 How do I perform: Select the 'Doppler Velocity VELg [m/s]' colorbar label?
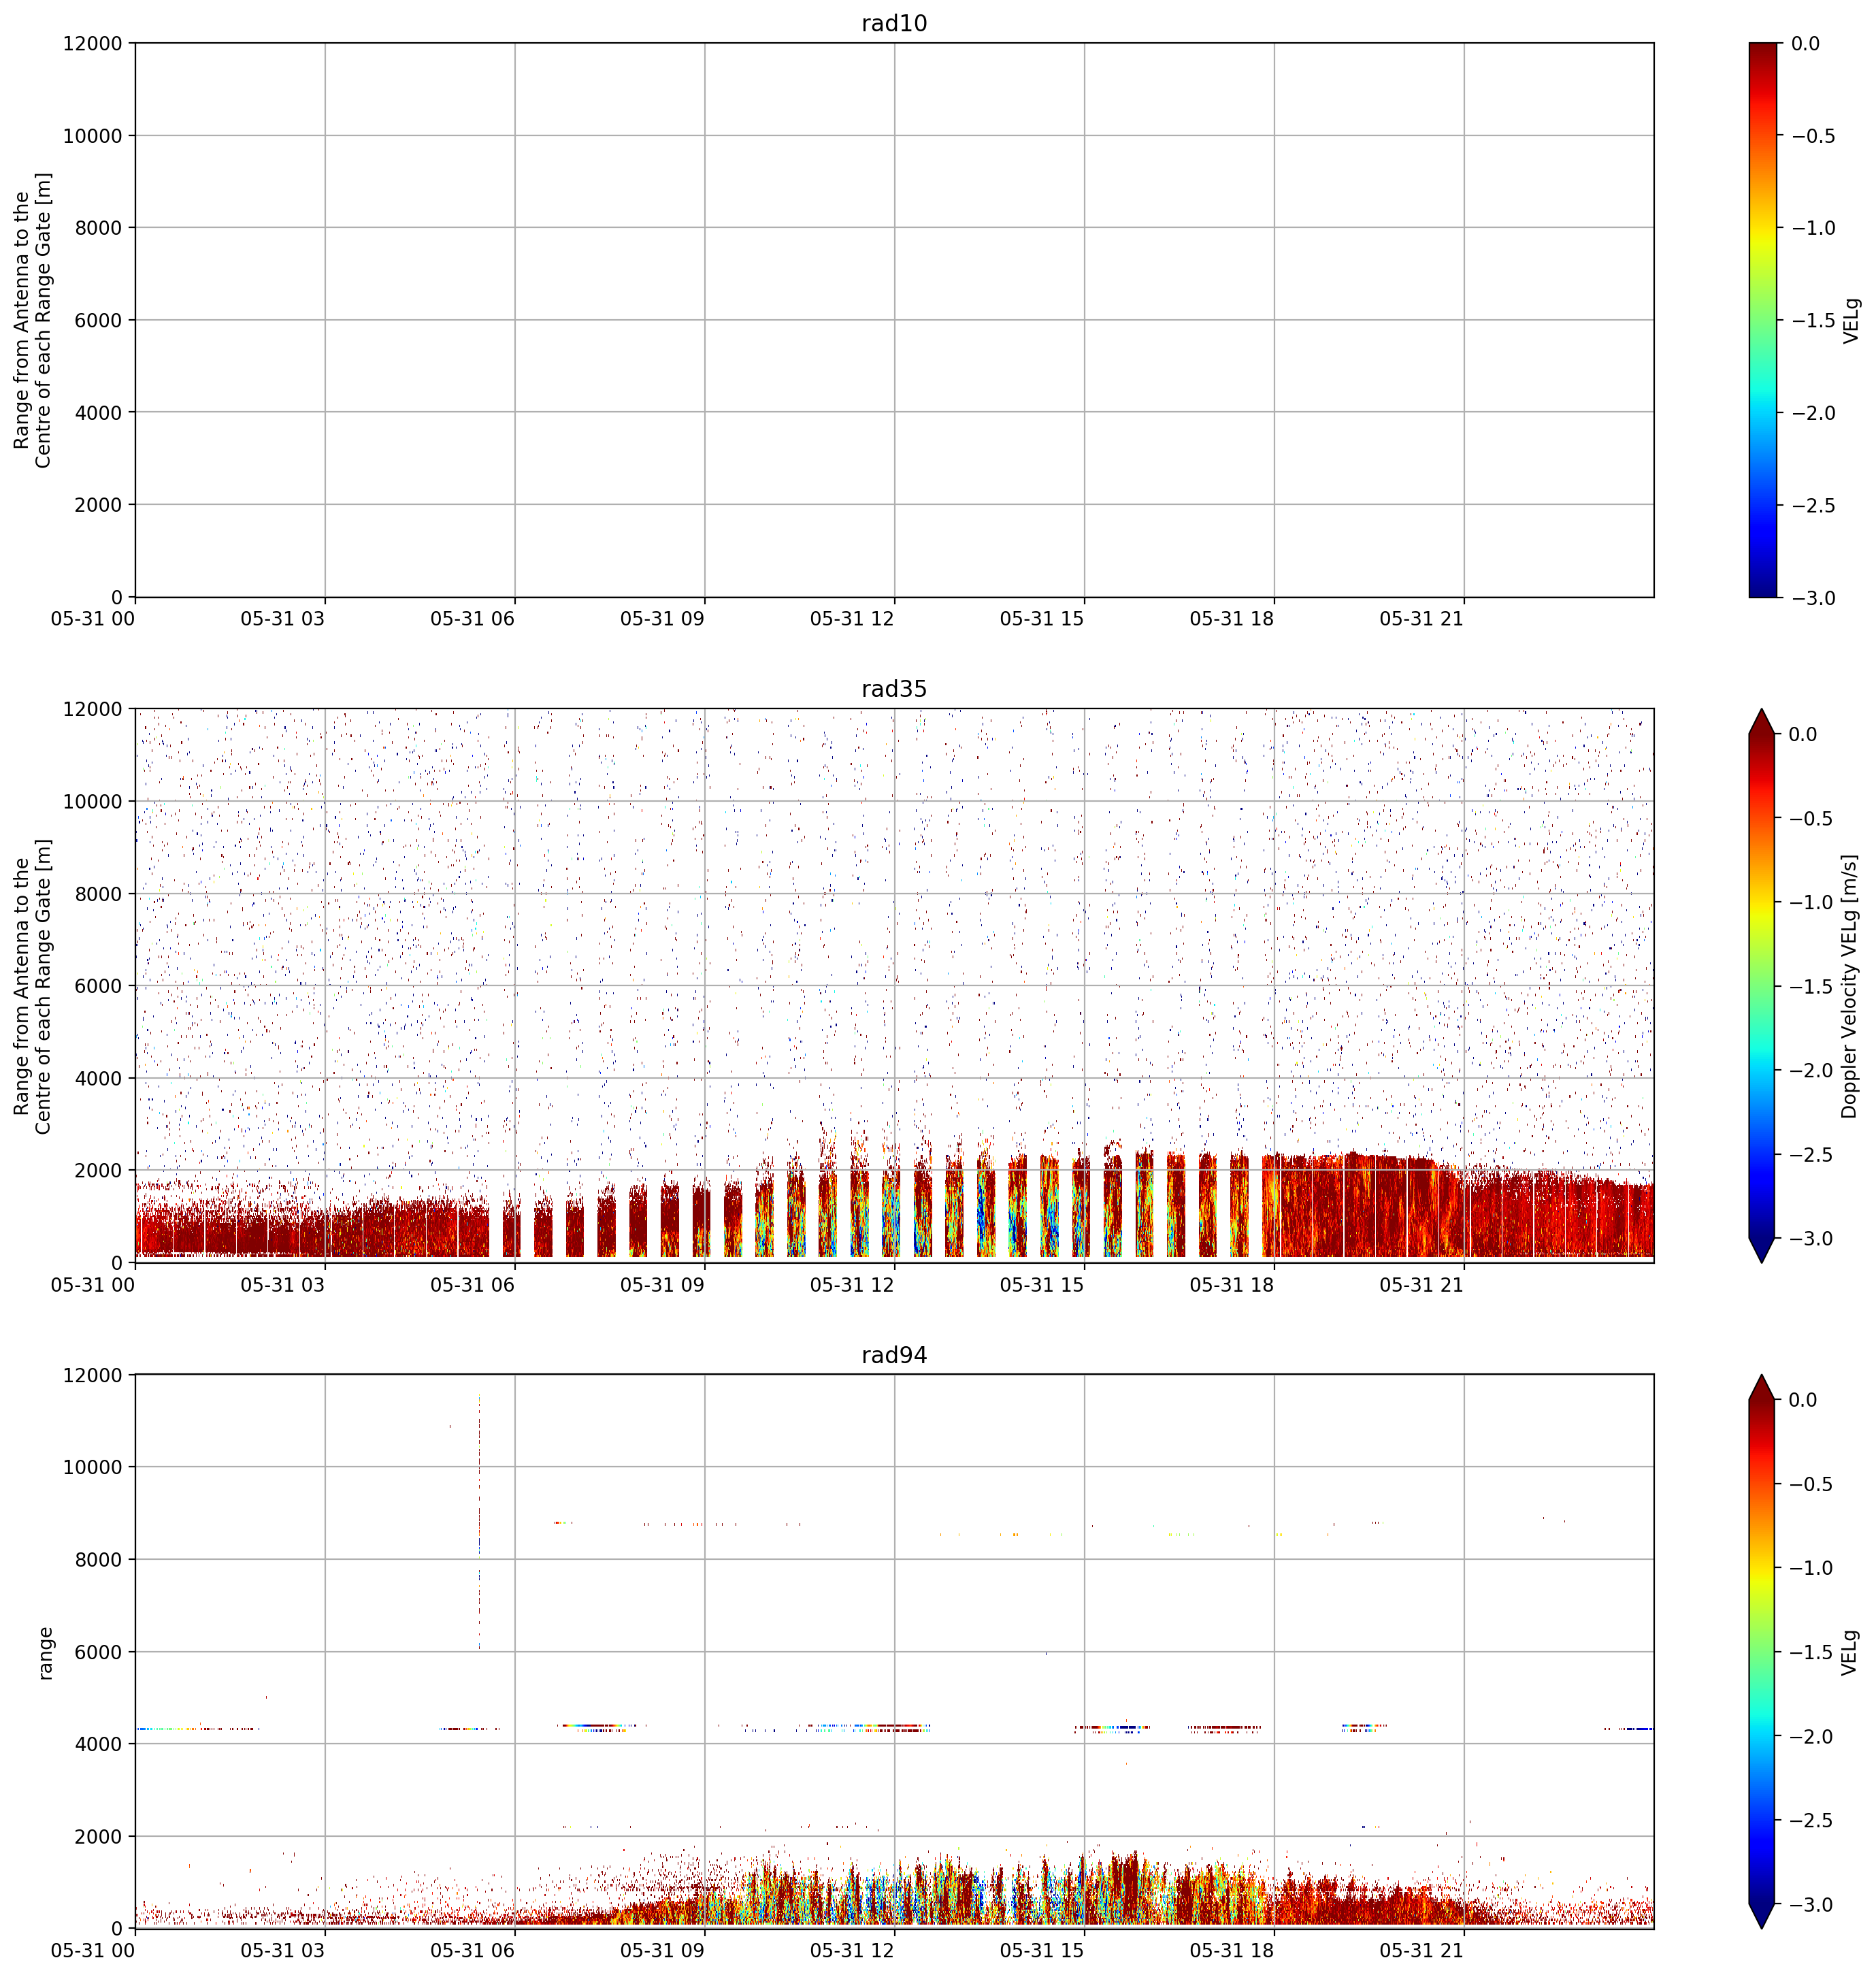pyautogui.click(x=1849, y=986)
